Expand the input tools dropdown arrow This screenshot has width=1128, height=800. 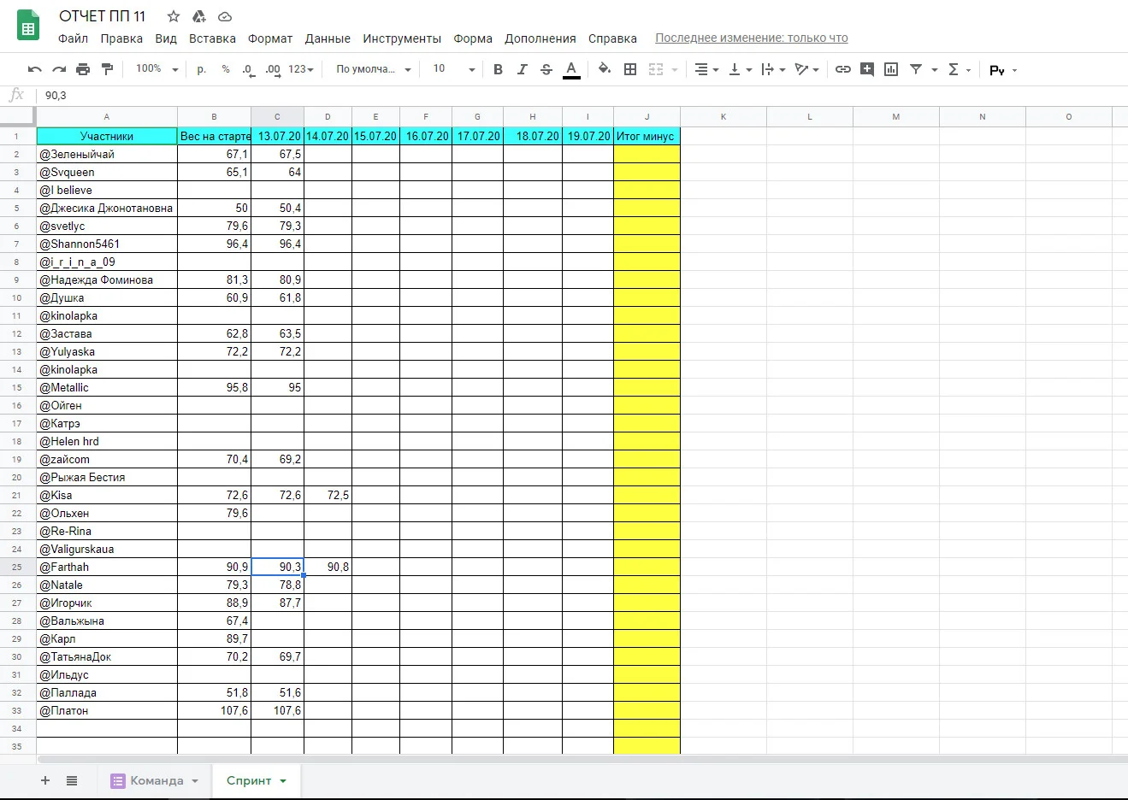[1015, 70]
